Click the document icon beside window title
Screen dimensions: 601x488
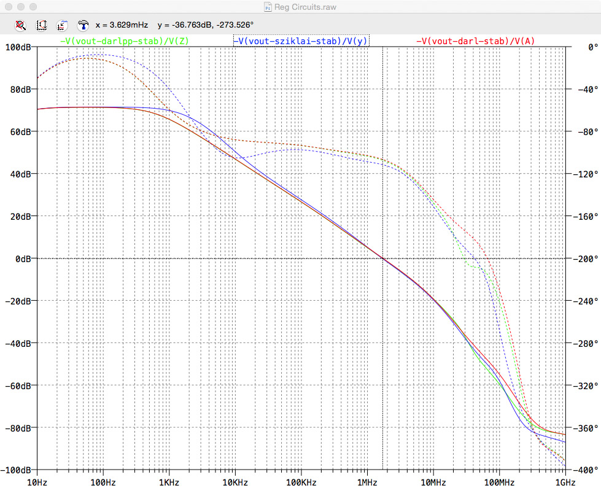(x=268, y=7)
